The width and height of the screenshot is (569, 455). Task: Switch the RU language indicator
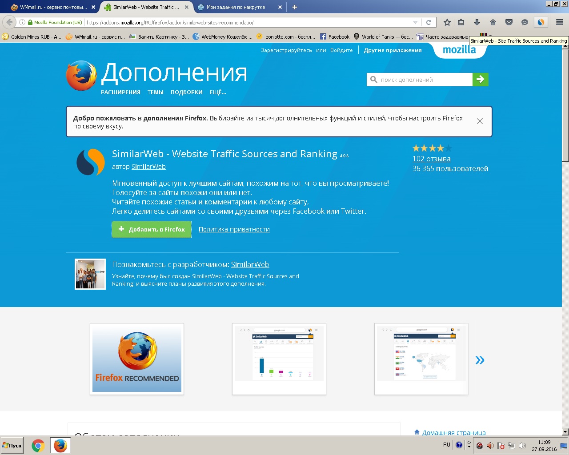[447, 445]
